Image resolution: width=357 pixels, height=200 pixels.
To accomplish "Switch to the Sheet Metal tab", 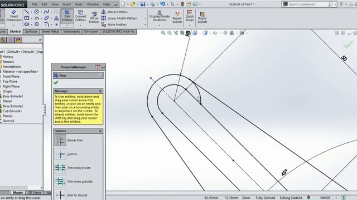I will [x=50, y=32].
